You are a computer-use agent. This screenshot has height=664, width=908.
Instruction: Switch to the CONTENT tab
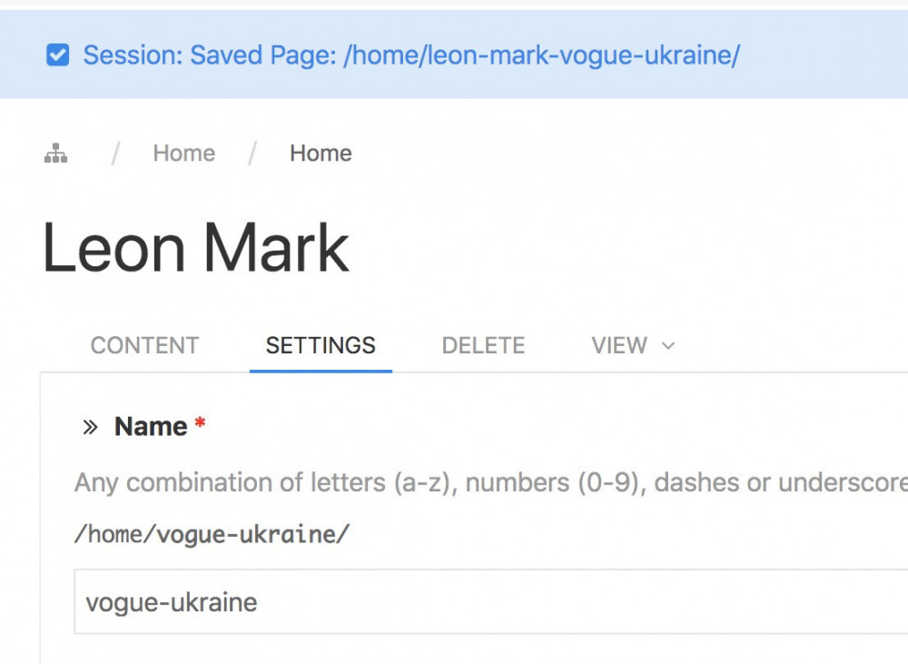144,346
